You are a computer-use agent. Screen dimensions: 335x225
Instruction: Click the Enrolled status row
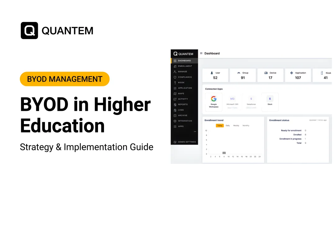click(x=300, y=135)
